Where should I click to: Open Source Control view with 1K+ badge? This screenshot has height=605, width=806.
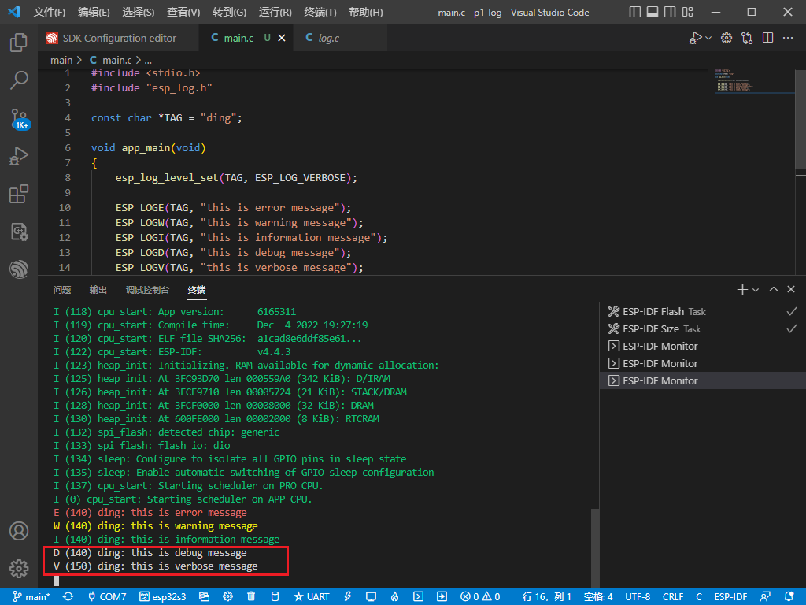(19, 118)
